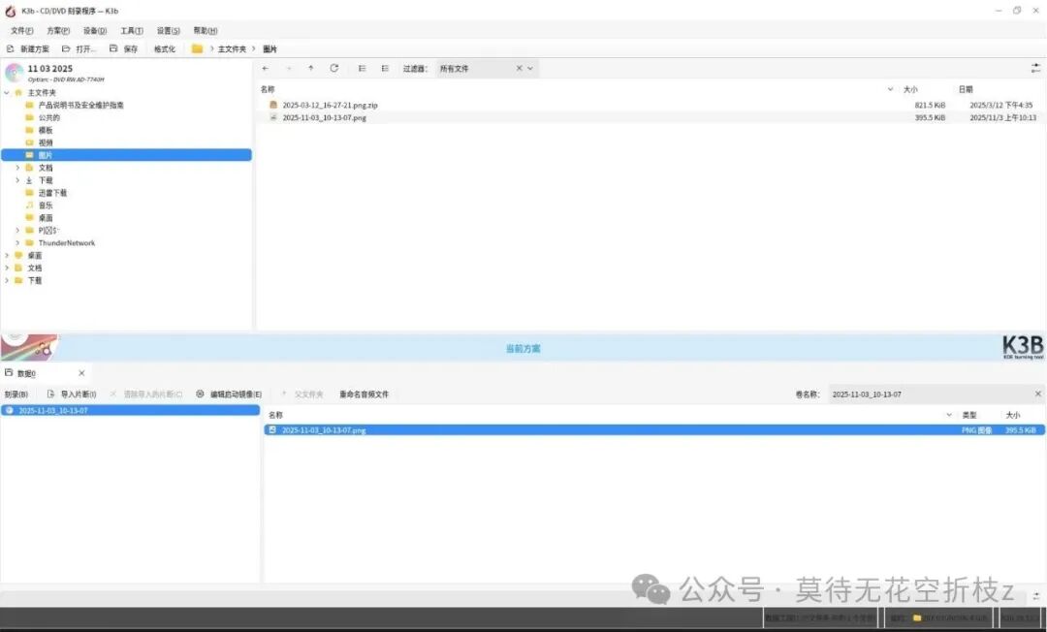Click the Edit Boot Images (编辑启动镜像) button
The image size is (1047, 632).
[x=229, y=395]
